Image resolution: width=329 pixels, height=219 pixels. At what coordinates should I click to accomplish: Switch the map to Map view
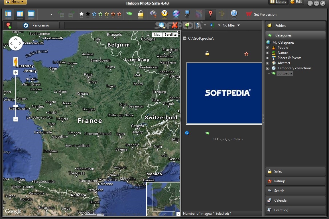pos(157,35)
